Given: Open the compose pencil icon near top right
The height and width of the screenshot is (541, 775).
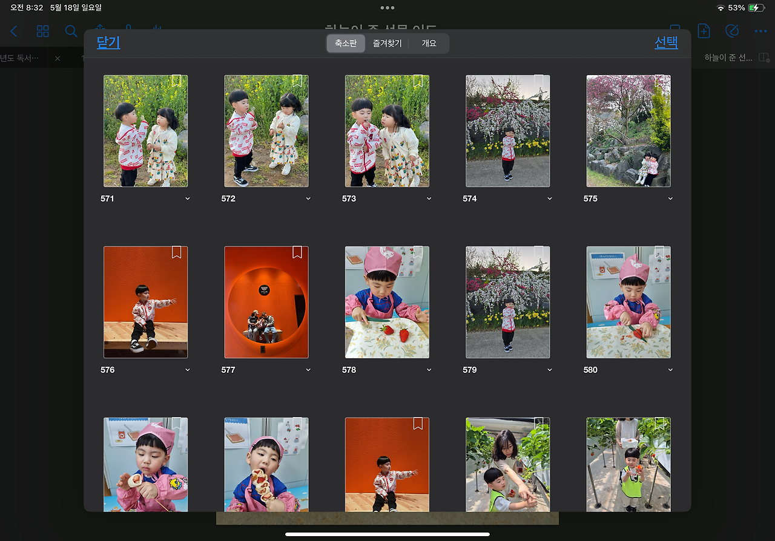Looking at the screenshot, I should click(732, 31).
